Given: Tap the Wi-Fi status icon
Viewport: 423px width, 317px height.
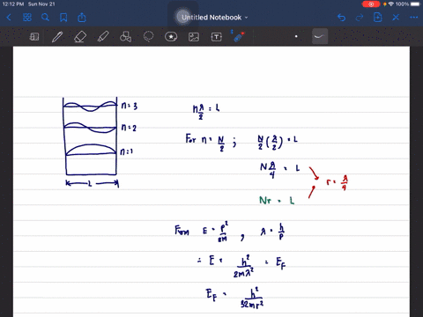Looking at the screenshot, I should click(x=391, y=4).
